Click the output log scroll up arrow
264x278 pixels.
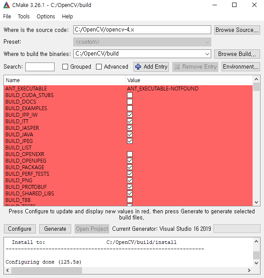pos(256,241)
